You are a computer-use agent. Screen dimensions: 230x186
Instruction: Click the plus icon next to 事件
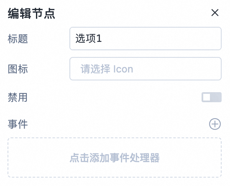pyautogui.click(x=215, y=124)
